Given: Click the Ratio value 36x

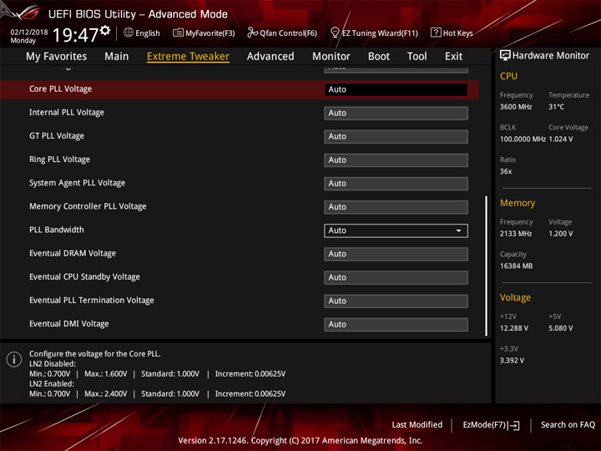Looking at the screenshot, I should click(x=506, y=171).
